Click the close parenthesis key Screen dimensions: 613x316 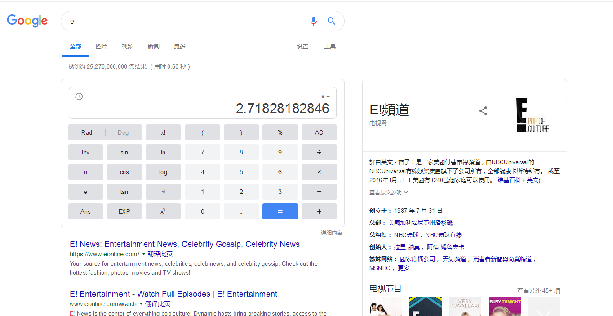241,132
